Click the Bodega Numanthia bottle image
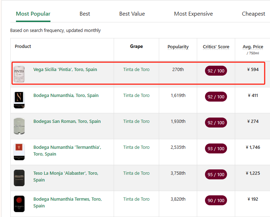This screenshot has width=270, height=217. click(19, 100)
